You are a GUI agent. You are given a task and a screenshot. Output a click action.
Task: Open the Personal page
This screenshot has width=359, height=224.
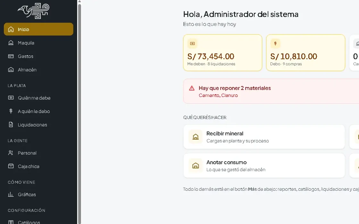tap(38, 153)
